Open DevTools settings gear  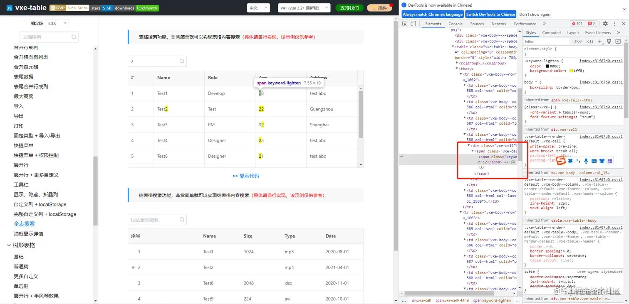pyautogui.click(x=605, y=24)
